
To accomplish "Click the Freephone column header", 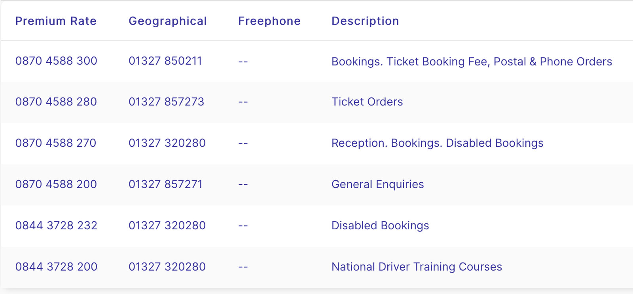I will click(269, 21).
